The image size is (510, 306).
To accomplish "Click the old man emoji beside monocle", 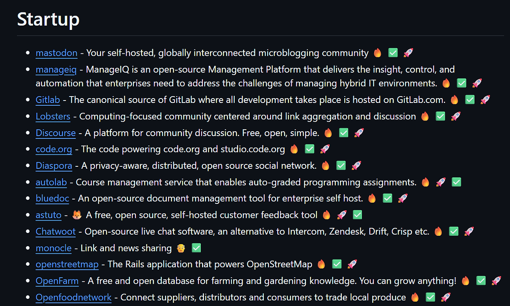I will coord(181,248).
